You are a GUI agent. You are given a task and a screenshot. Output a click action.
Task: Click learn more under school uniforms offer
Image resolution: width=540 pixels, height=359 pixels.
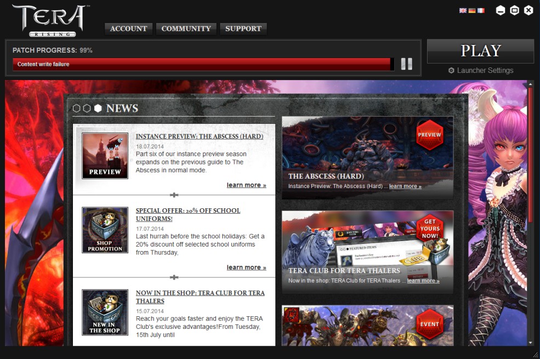click(246, 267)
